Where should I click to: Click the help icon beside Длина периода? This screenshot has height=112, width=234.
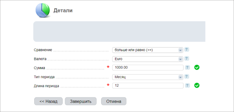tap(187, 86)
